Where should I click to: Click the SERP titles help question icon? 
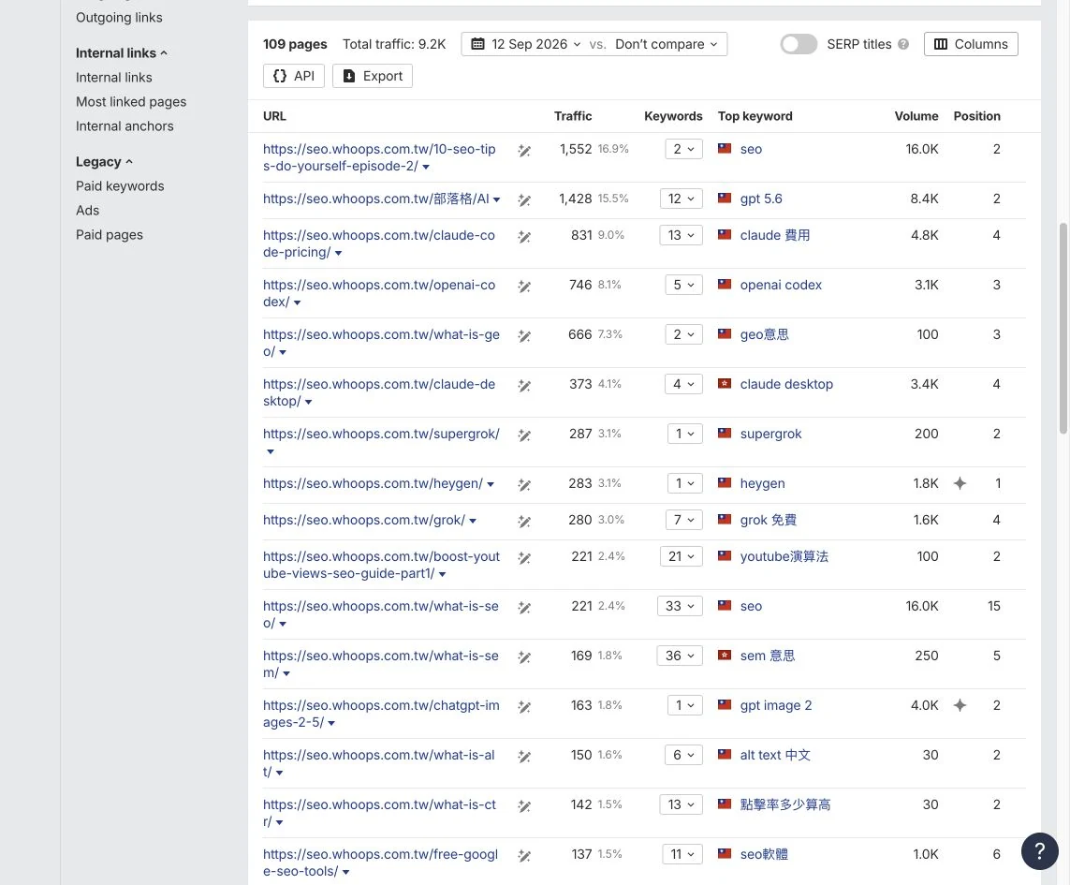(x=903, y=44)
